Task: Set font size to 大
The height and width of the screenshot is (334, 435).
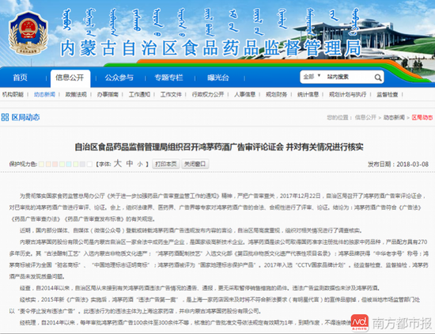Action: (118, 163)
